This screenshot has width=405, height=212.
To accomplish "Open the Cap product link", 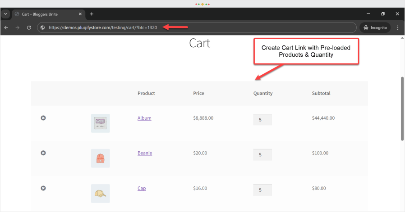I will 142,188.
